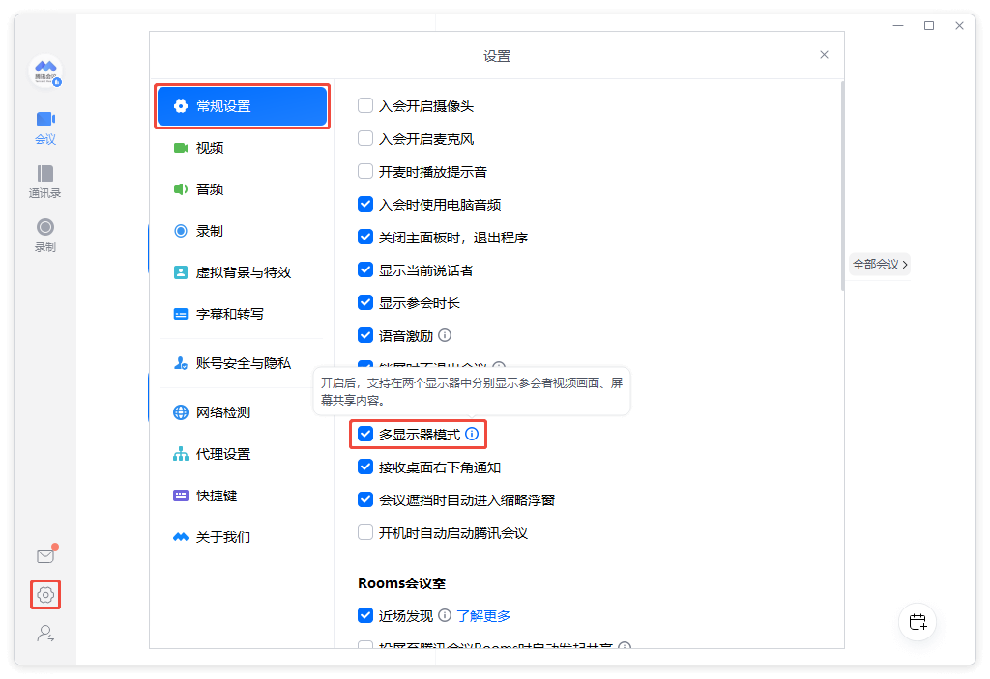Close the main Tencent Meeting window

tap(959, 26)
